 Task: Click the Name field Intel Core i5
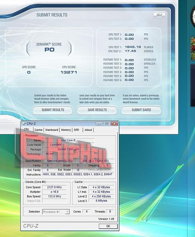(x=68, y=140)
